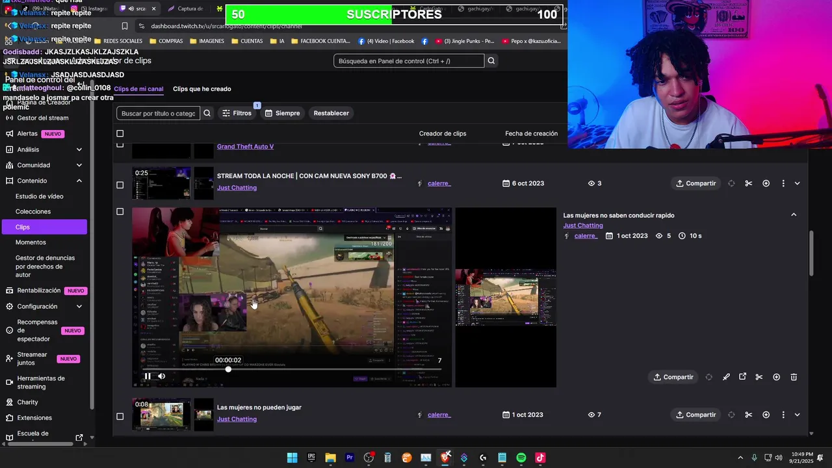Open the Filtros panel

click(237, 113)
